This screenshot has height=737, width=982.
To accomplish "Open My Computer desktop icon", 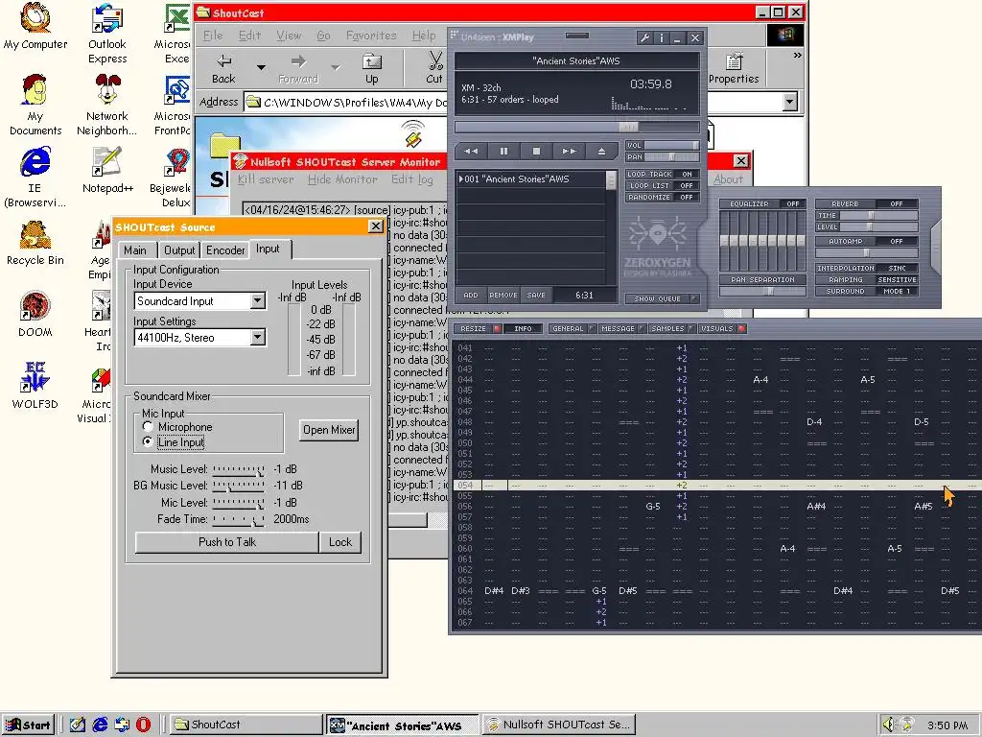I will [35, 28].
